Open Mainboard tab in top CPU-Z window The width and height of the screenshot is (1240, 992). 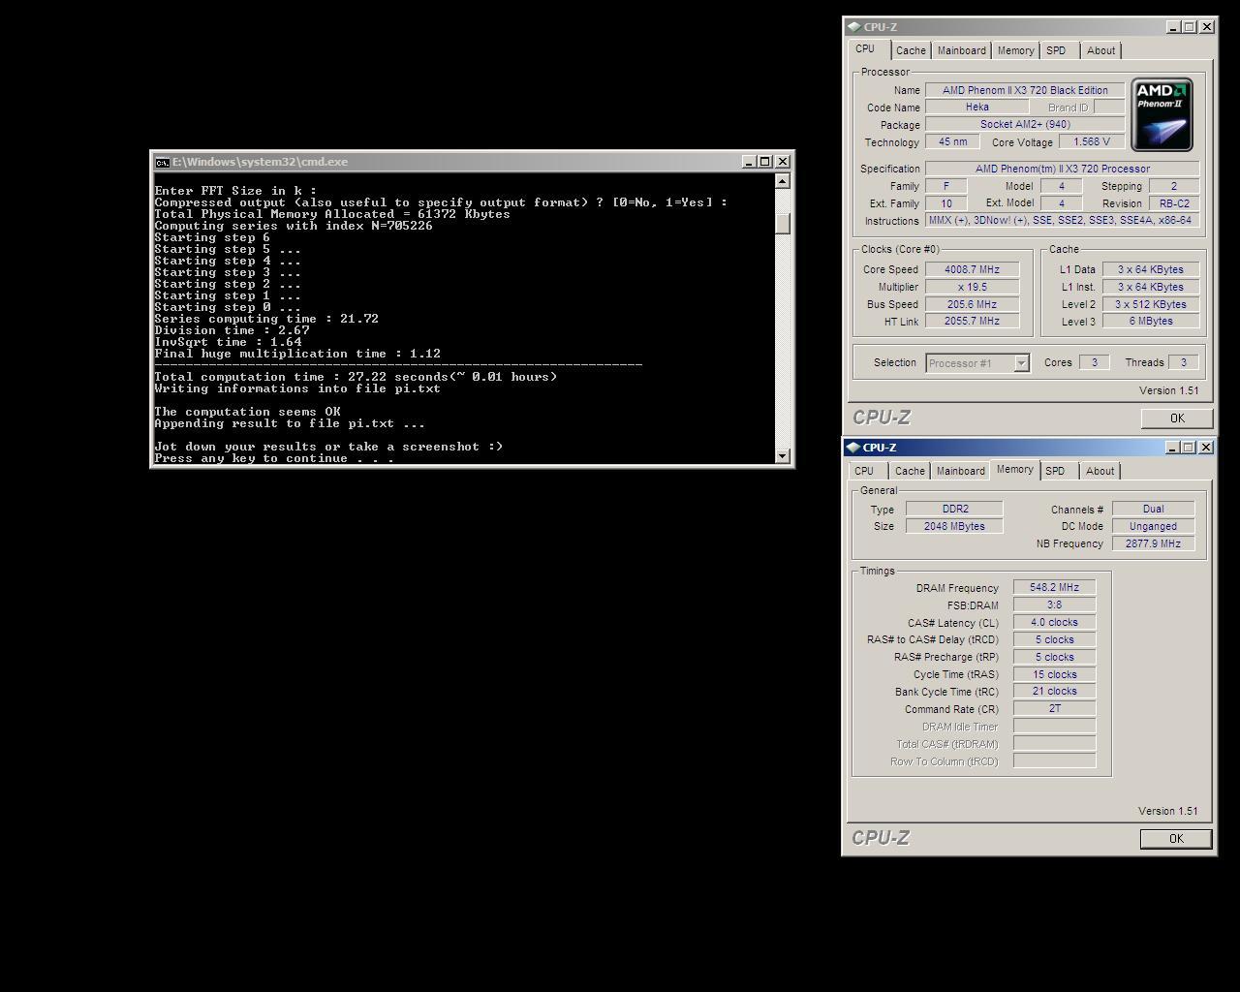coord(962,50)
